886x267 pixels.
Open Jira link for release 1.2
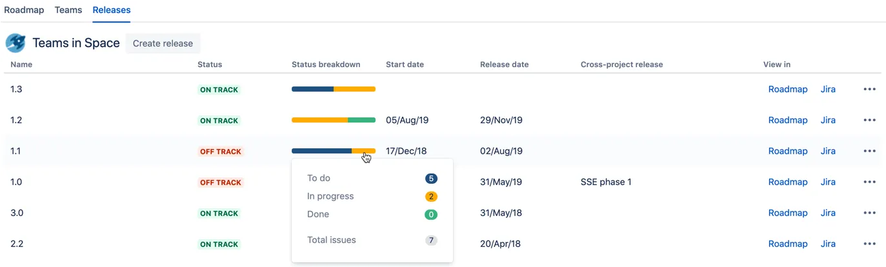coord(828,120)
